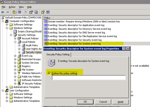The height and width of the screenshot is (107, 150).
Task: Select Eventlog: Security descriptor for Application event log
Action: (x=76, y=25)
